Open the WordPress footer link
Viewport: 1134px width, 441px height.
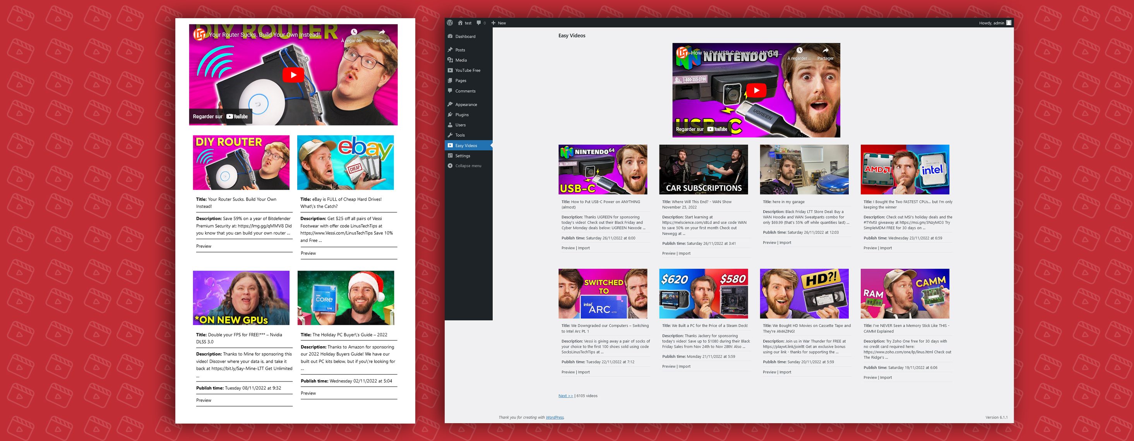pos(555,417)
